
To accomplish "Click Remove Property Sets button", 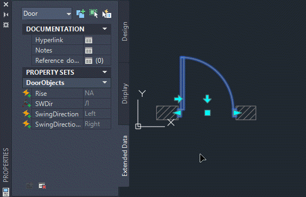I will tap(42, 186).
